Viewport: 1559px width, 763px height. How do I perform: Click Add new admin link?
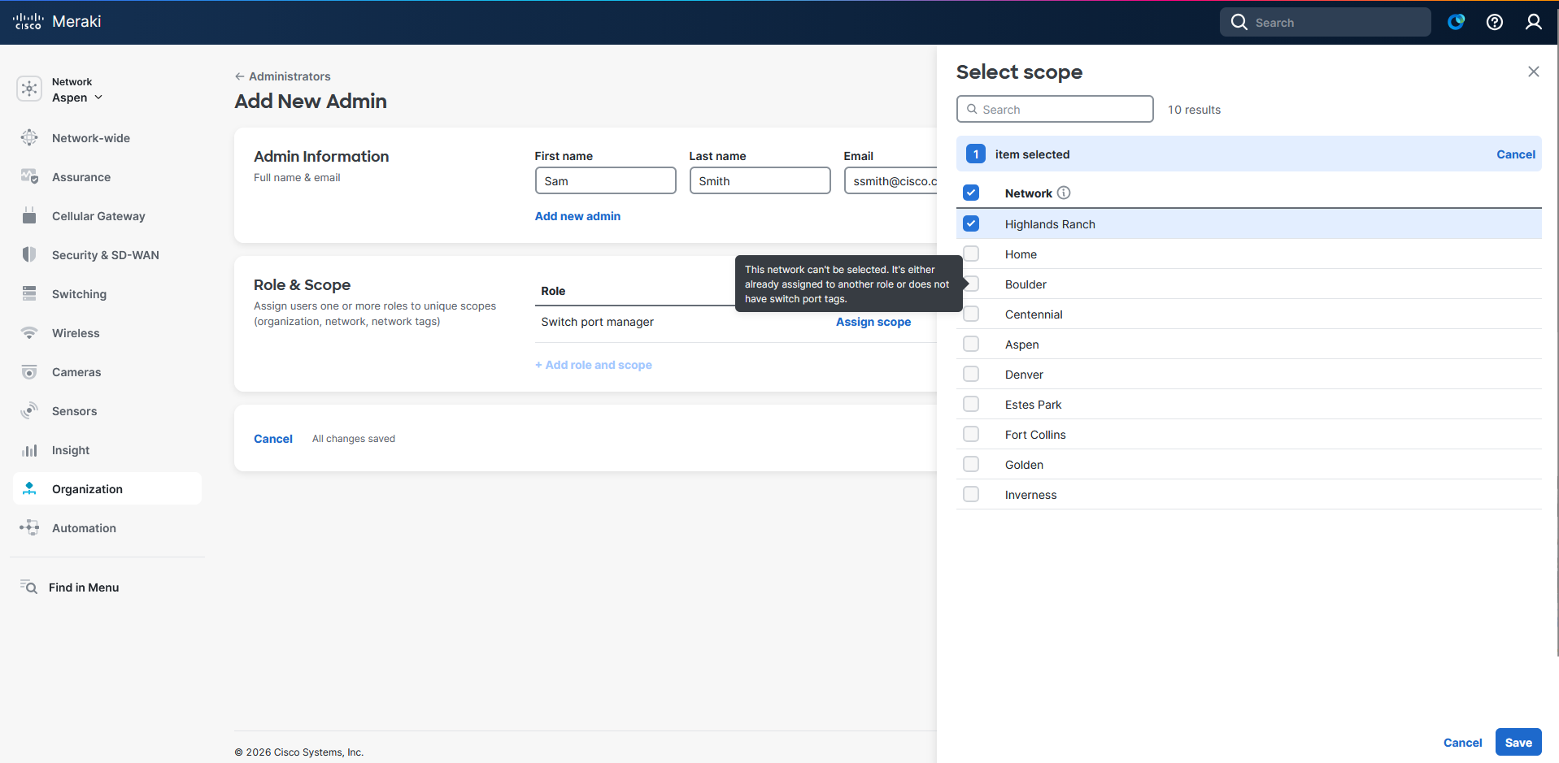click(577, 216)
